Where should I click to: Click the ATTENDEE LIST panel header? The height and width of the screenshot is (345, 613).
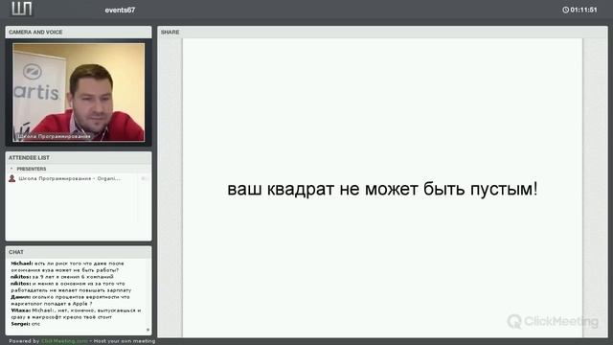tap(79, 157)
